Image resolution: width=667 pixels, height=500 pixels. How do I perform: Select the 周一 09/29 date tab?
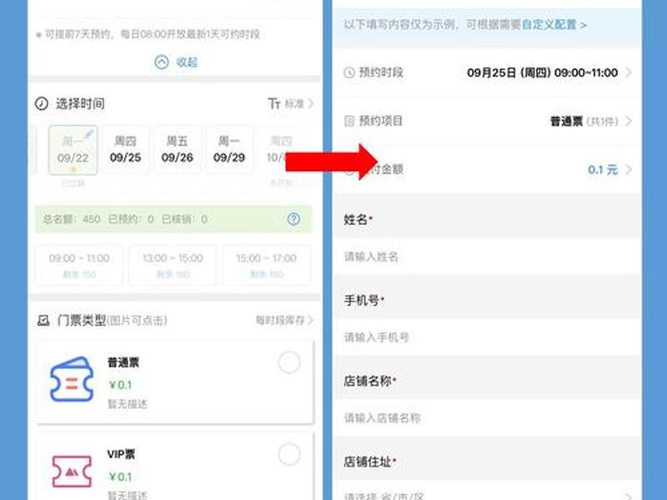(x=228, y=150)
